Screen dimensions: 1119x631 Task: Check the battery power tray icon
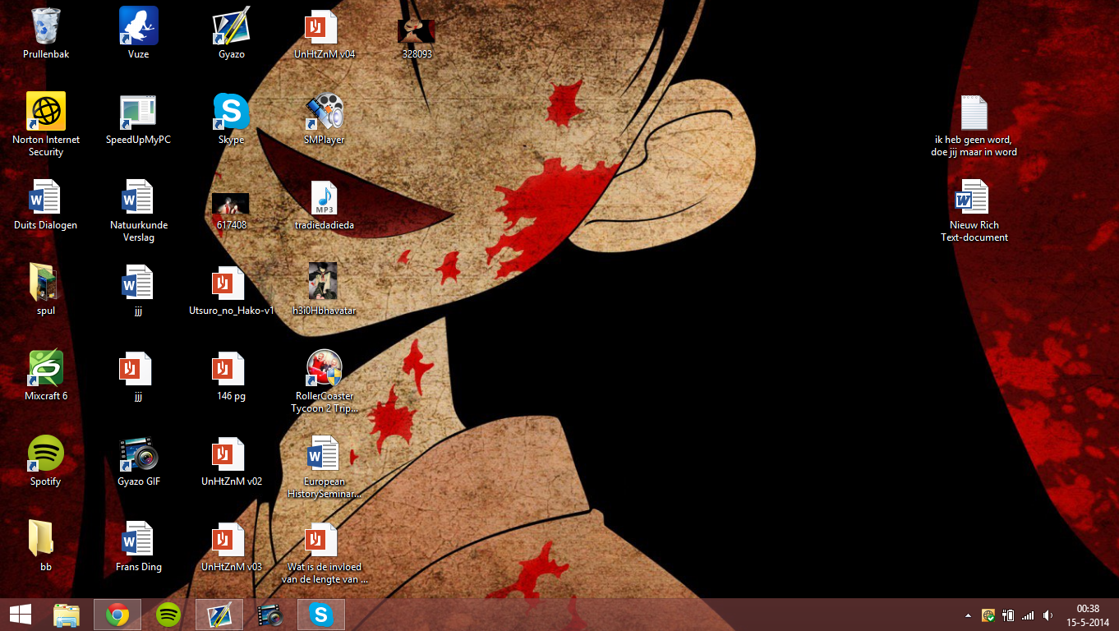coord(1008,615)
